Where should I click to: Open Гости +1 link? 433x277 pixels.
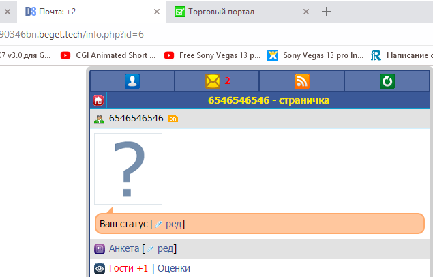pyautogui.click(x=128, y=268)
